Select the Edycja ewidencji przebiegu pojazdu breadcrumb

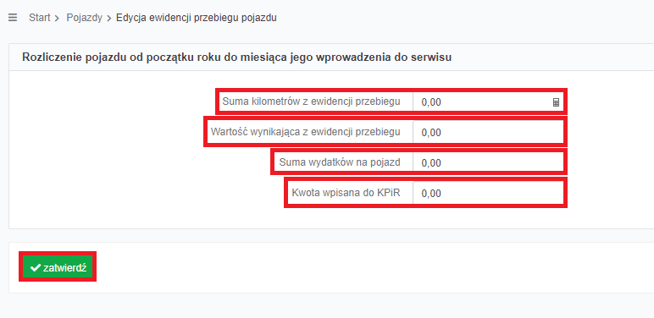pyautogui.click(x=197, y=18)
